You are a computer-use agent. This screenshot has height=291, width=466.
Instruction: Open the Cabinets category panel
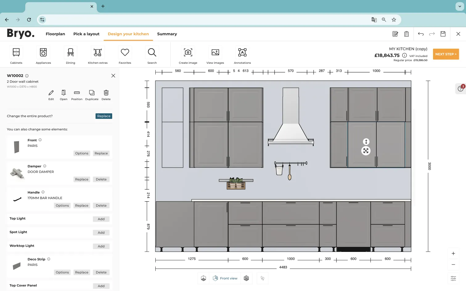point(16,55)
